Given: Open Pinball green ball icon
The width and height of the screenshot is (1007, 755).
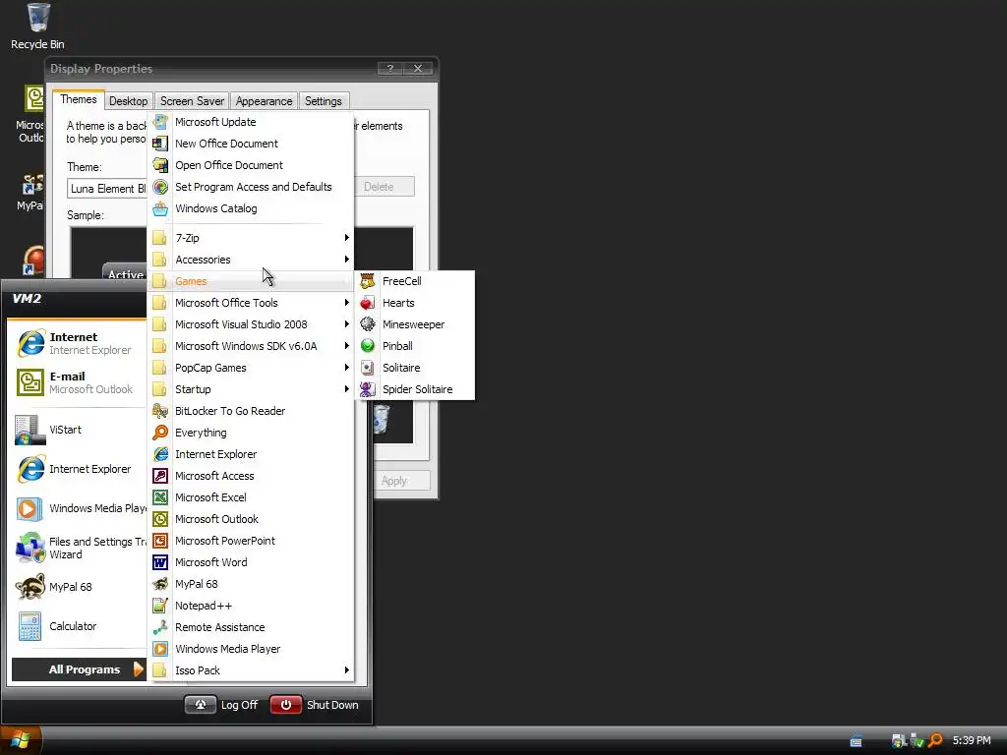Looking at the screenshot, I should click(x=368, y=346).
